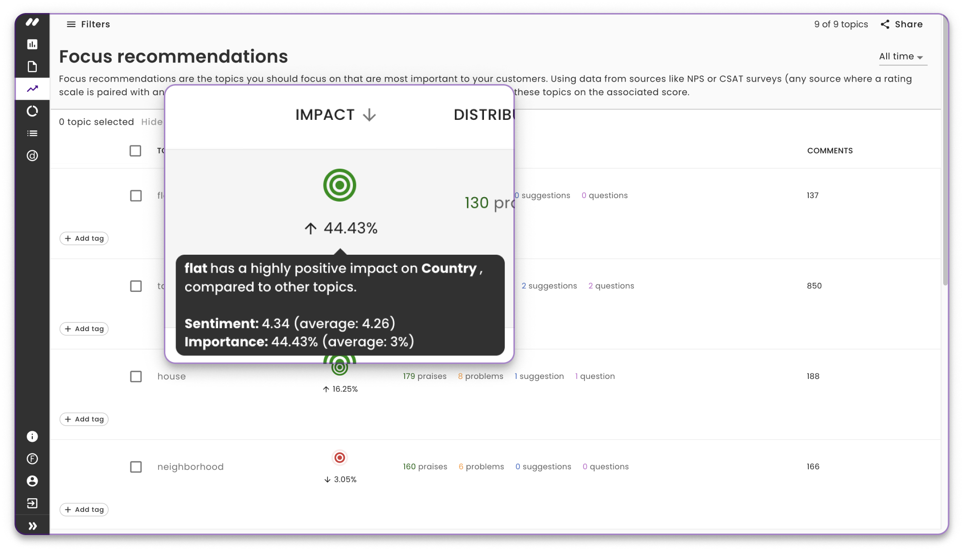This screenshot has width=964, height=551.
Task: Click 6 problems in neighborhood row
Action: pyautogui.click(x=481, y=467)
